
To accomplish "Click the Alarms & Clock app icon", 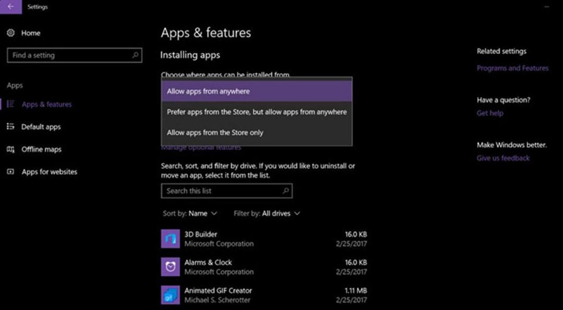I will coord(170,267).
